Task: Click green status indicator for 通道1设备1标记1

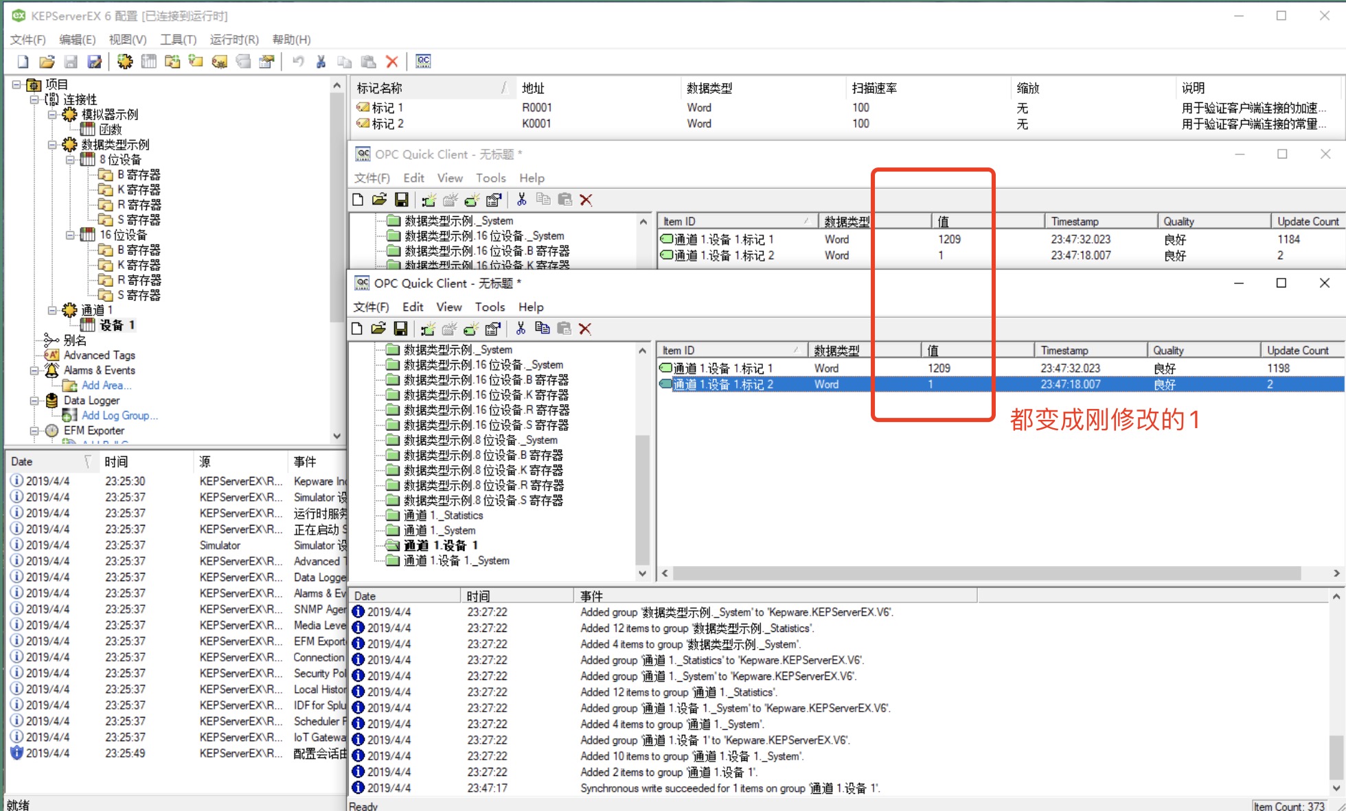Action: click(668, 368)
